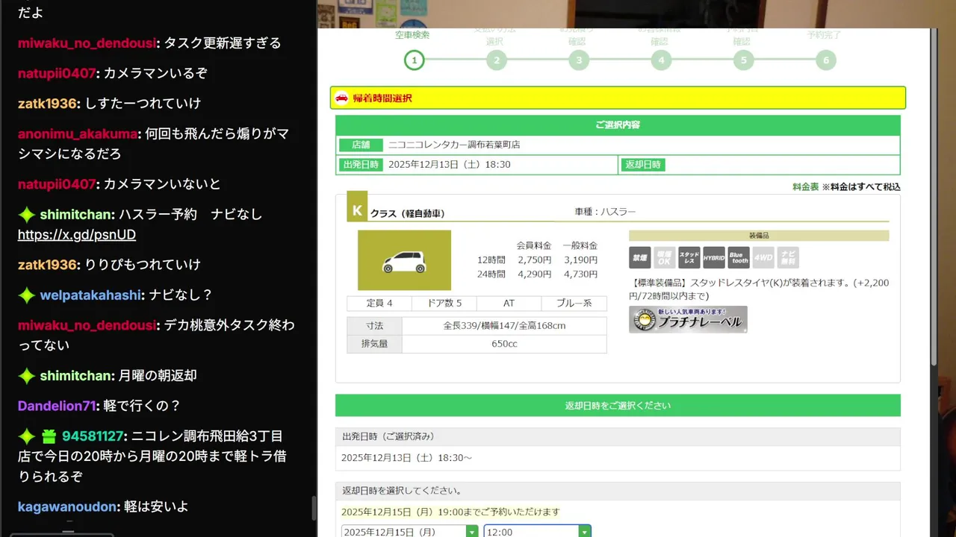Click the HYBRID equipment icon
Image resolution: width=956 pixels, height=537 pixels.
714,258
